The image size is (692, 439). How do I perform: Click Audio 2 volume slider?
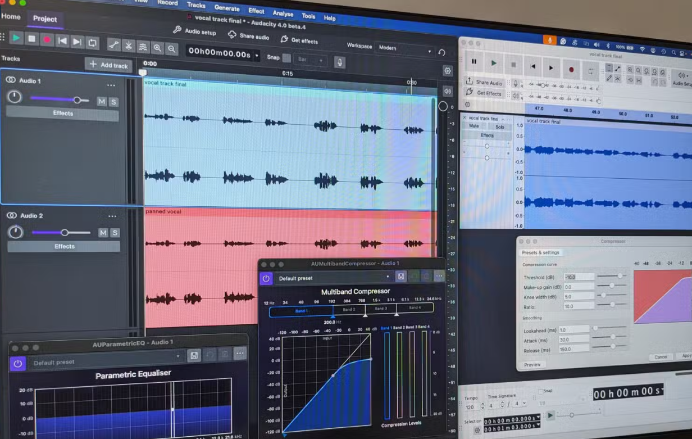[61, 232]
